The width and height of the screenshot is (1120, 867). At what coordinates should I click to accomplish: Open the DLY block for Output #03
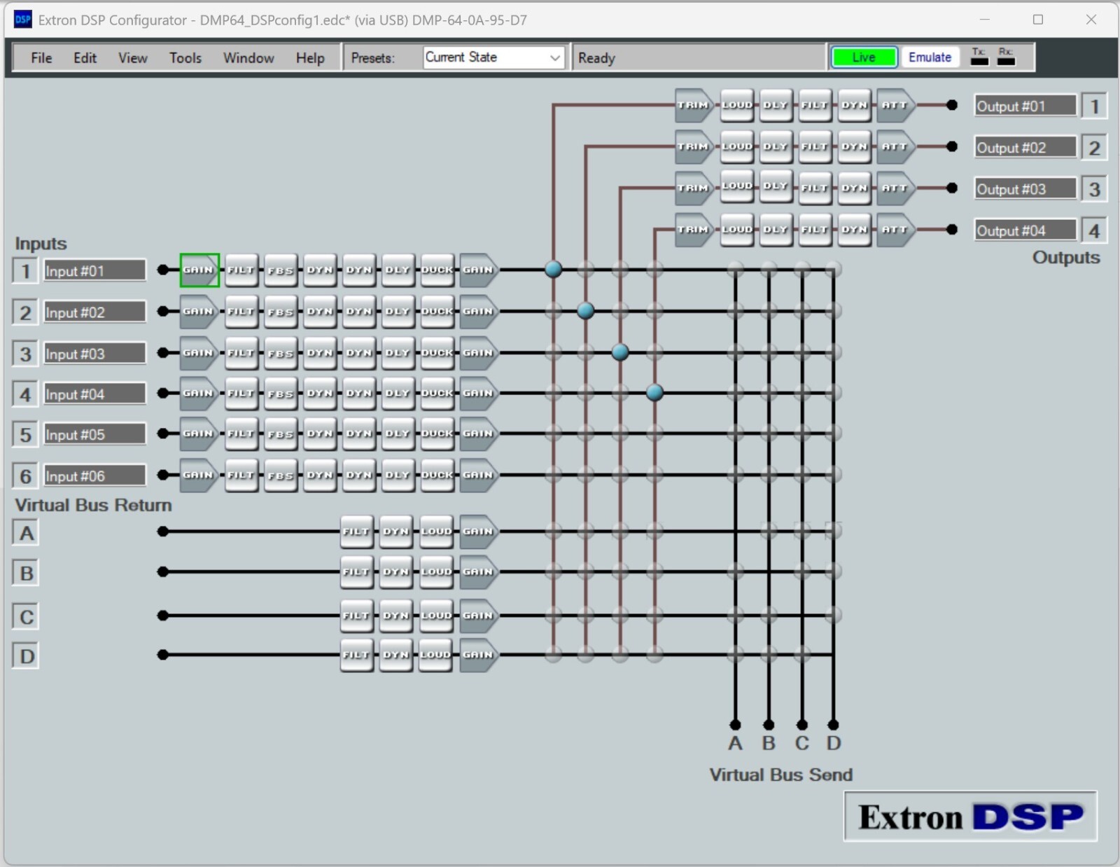[776, 187]
